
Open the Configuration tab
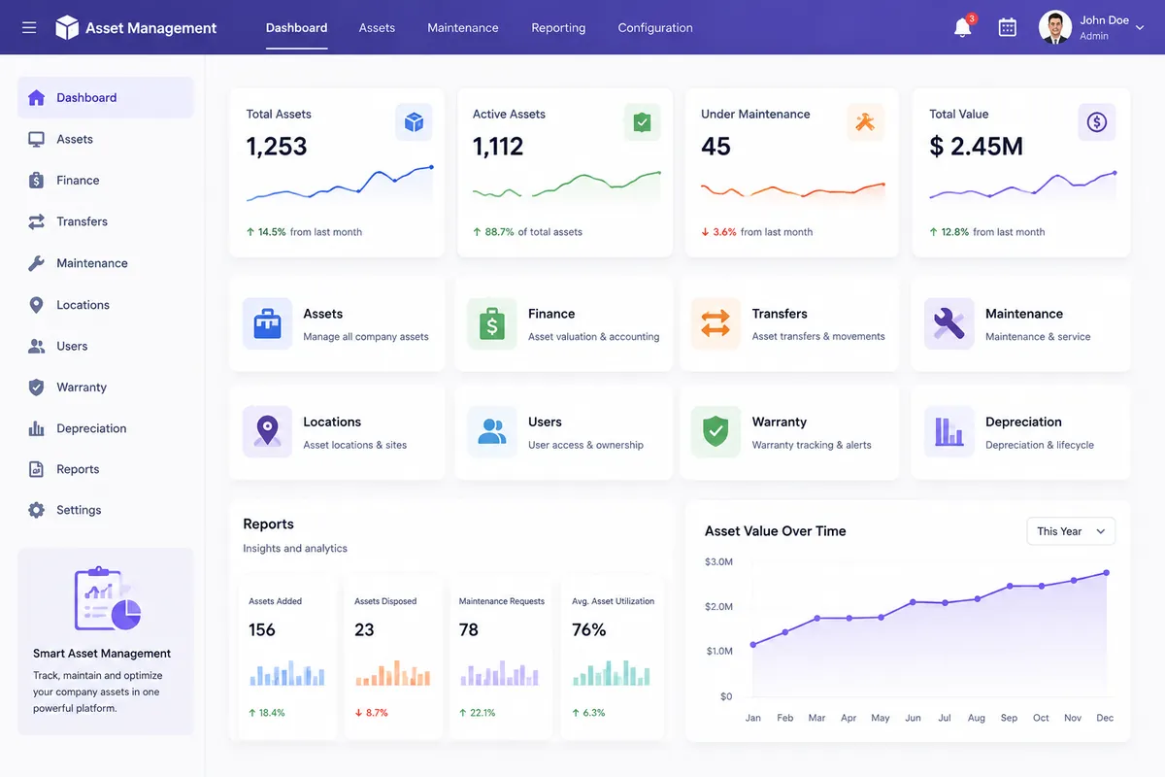point(655,27)
